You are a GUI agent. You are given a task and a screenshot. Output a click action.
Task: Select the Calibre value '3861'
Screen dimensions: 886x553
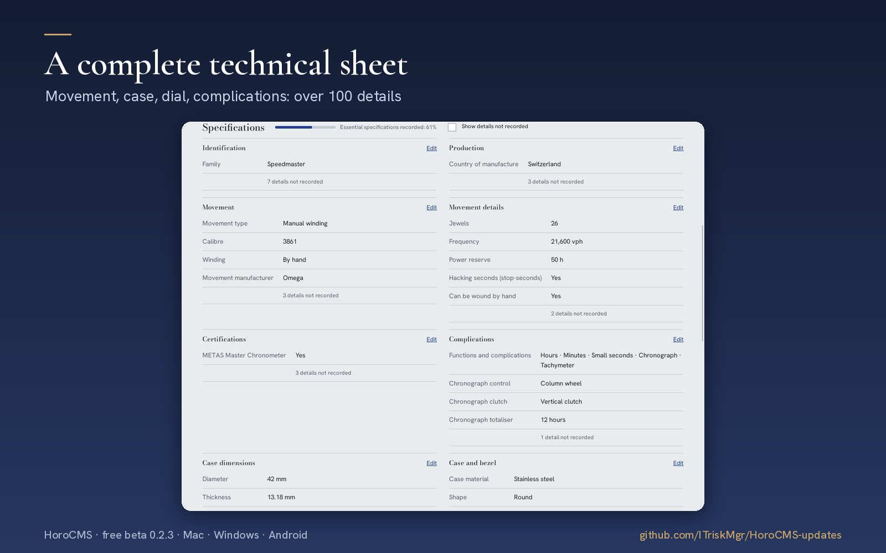(290, 242)
